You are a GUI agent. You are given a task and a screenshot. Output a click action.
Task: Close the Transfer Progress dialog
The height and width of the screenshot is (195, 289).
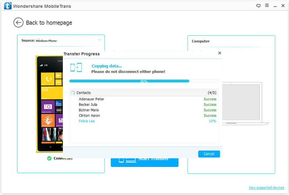pos(219,53)
